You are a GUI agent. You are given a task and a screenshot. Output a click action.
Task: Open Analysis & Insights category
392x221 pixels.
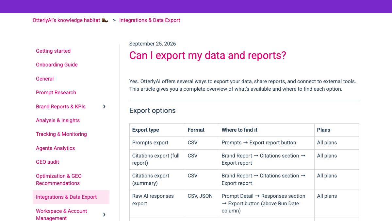click(x=58, y=120)
